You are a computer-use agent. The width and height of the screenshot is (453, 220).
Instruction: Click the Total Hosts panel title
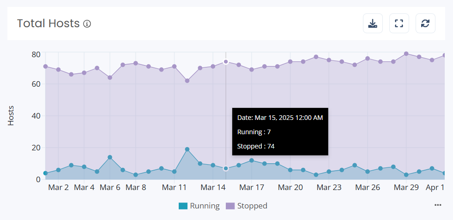tap(48, 24)
